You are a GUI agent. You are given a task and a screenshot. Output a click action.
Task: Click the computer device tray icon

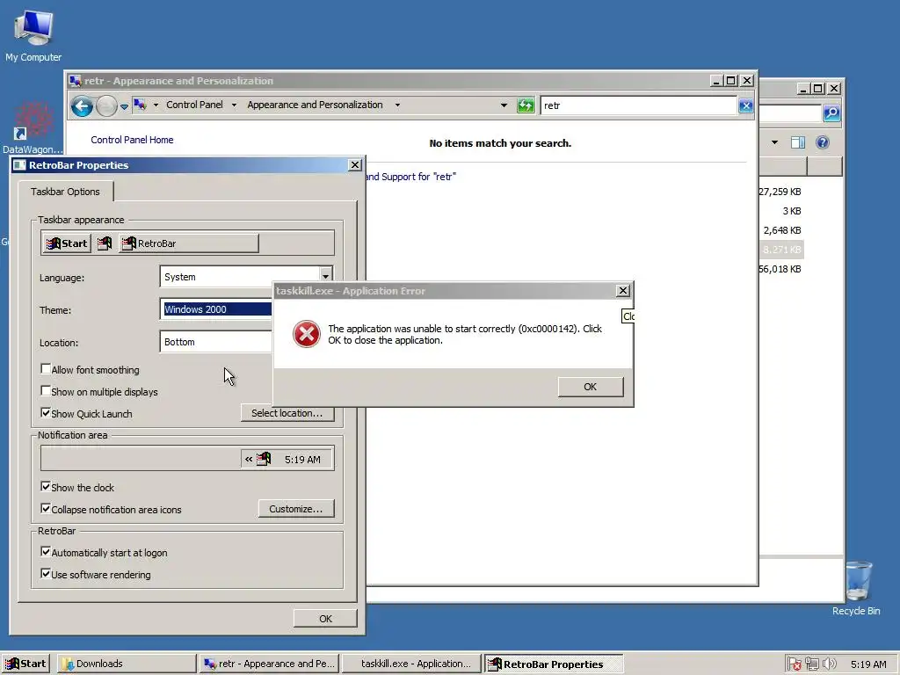click(x=811, y=664)
